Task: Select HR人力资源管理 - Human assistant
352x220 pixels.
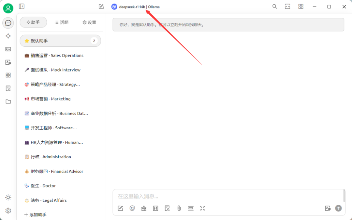Action: [x=60, y=142]
